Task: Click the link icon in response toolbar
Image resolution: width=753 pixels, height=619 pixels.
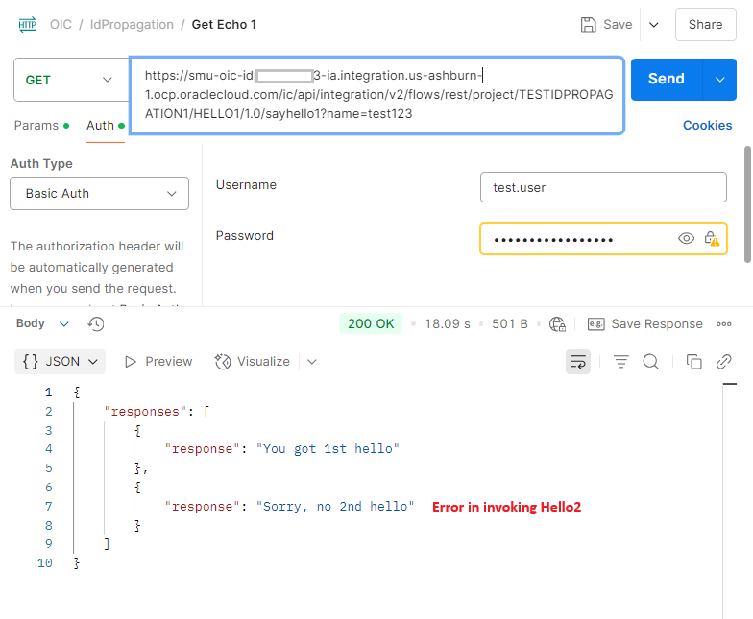Action: pyautogui.click(x=724, y=362)
